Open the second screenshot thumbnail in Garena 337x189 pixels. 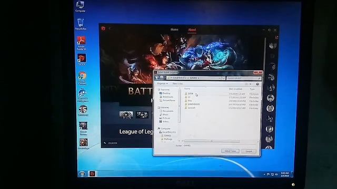pyautogui.click(x=142, y=115)
